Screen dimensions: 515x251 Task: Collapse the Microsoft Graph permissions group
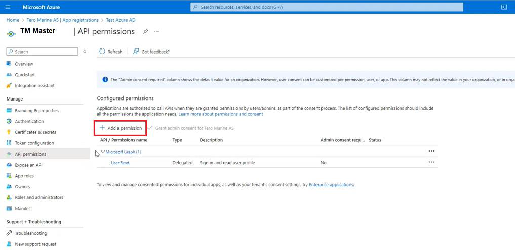[x=103, y=152]
